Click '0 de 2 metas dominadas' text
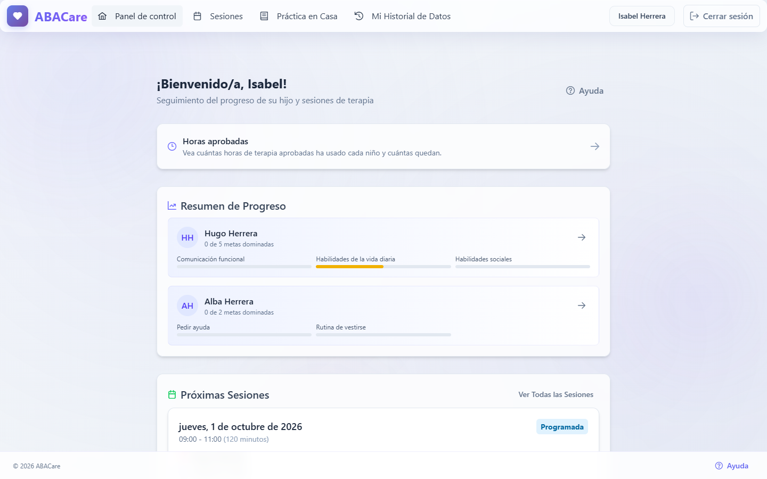This screenshot has width=767, height=479. 239,312
